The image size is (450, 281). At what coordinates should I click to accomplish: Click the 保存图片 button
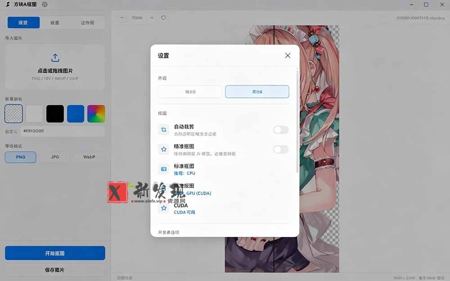(x=55, y=270)
